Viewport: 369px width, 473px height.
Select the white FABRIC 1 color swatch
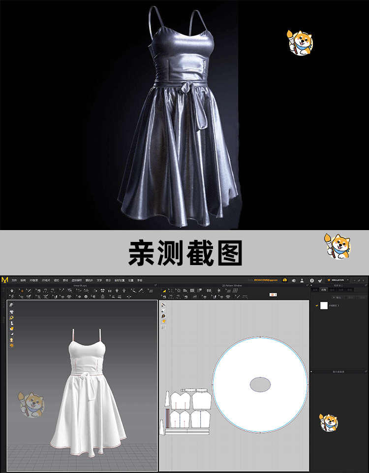[324, 305]
